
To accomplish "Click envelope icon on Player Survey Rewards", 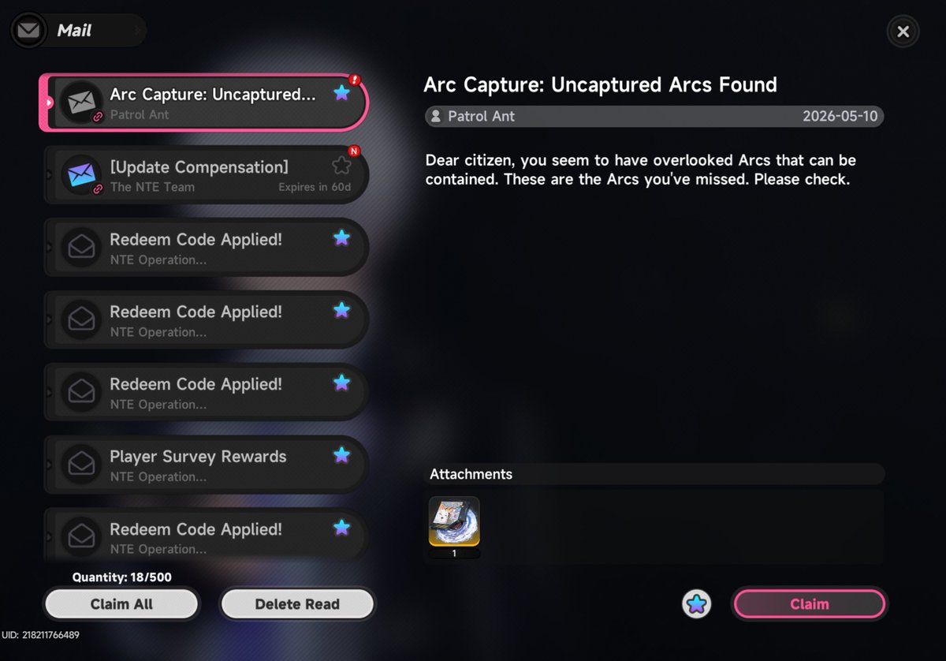I will coord(82,465).
